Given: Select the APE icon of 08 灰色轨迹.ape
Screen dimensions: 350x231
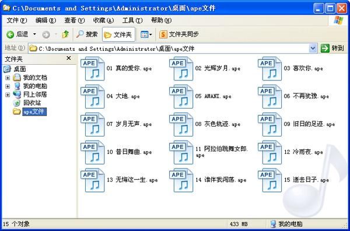Looking at the screenshot, I should pyautogui.click(x=181, y=124).
